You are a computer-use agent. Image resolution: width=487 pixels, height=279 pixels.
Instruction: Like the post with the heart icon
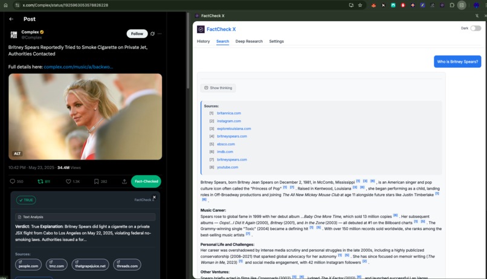tap(68, 181)
